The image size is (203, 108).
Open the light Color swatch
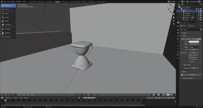(194, 42)
